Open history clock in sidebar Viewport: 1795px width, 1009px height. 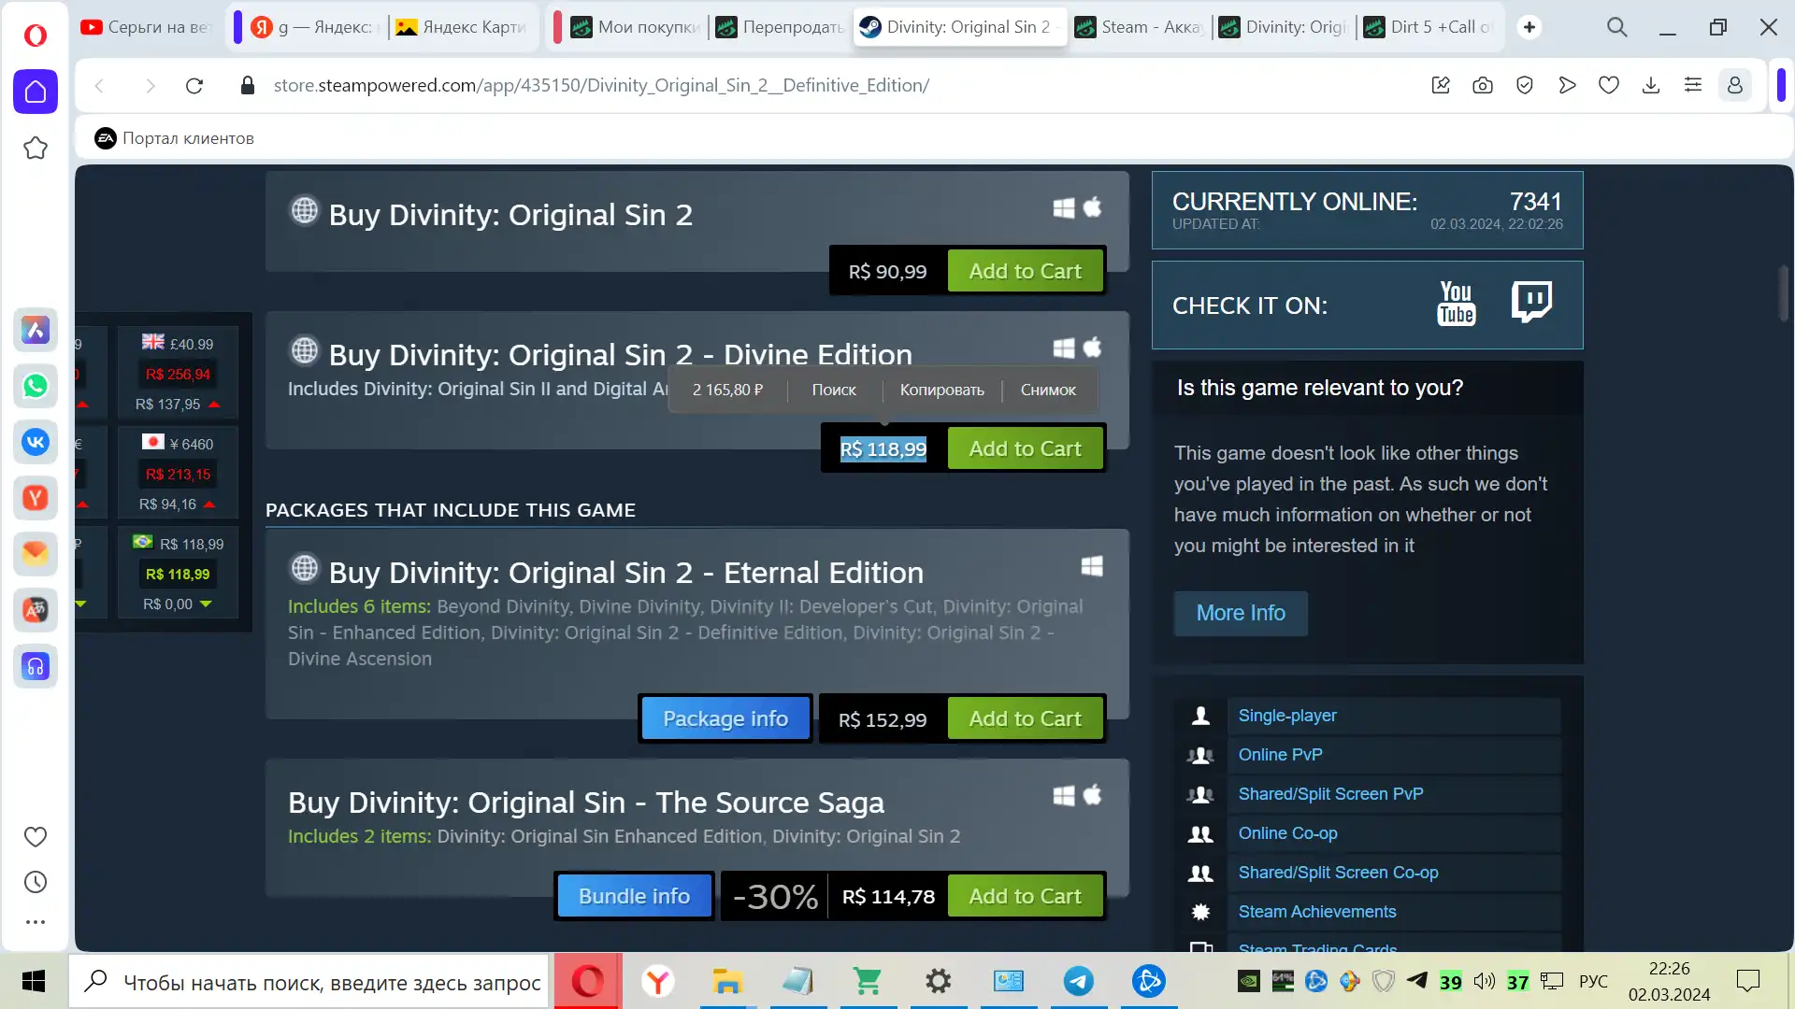click(x=36, y=882)
